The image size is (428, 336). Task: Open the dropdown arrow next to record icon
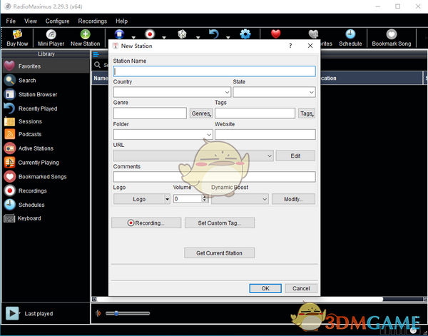164,37
